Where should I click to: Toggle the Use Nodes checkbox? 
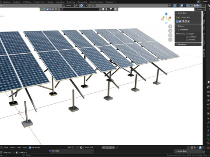pyautogui.click(x=30, y=147)
